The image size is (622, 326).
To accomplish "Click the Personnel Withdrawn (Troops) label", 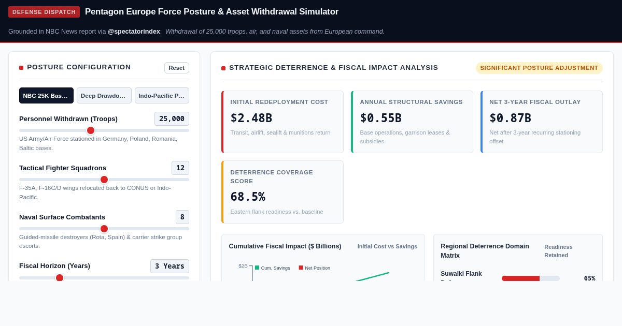I will pyautogui.click(x=68, y=118).
